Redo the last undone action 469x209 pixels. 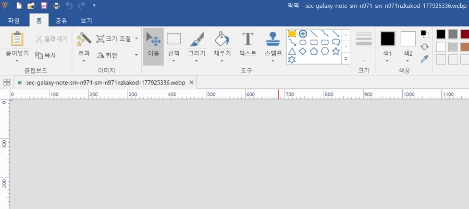(x=81, y=5)
